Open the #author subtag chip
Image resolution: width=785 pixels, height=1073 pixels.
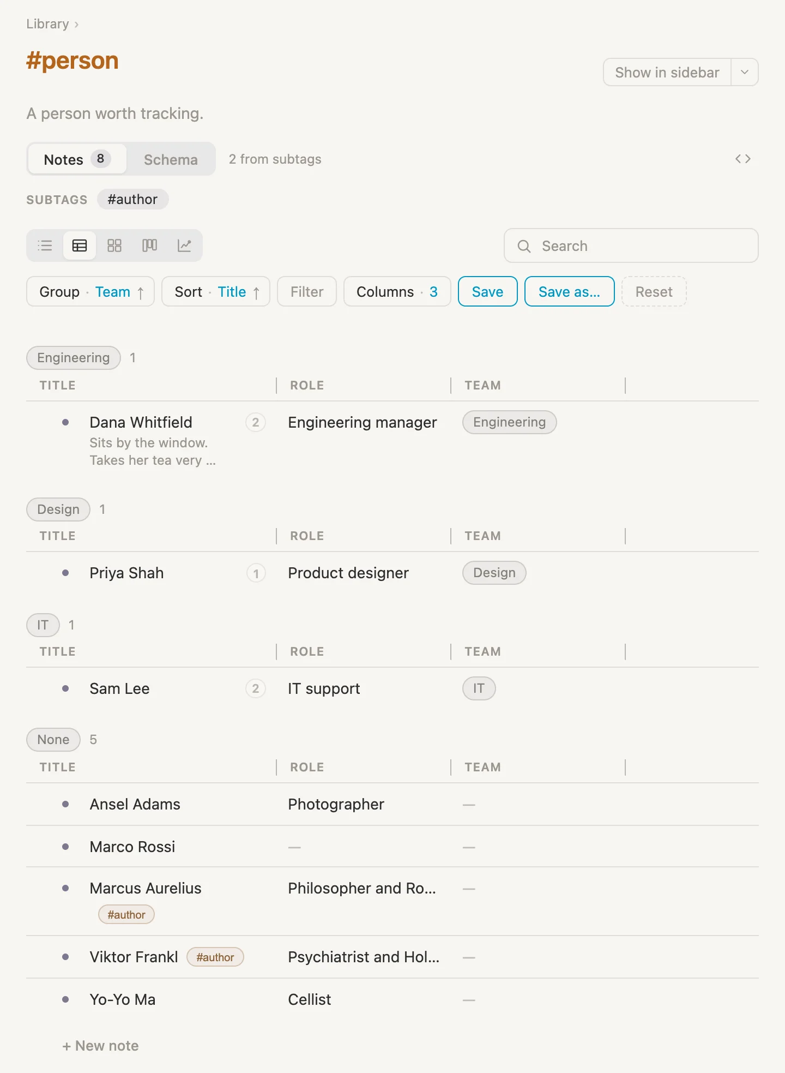(132, 199)
